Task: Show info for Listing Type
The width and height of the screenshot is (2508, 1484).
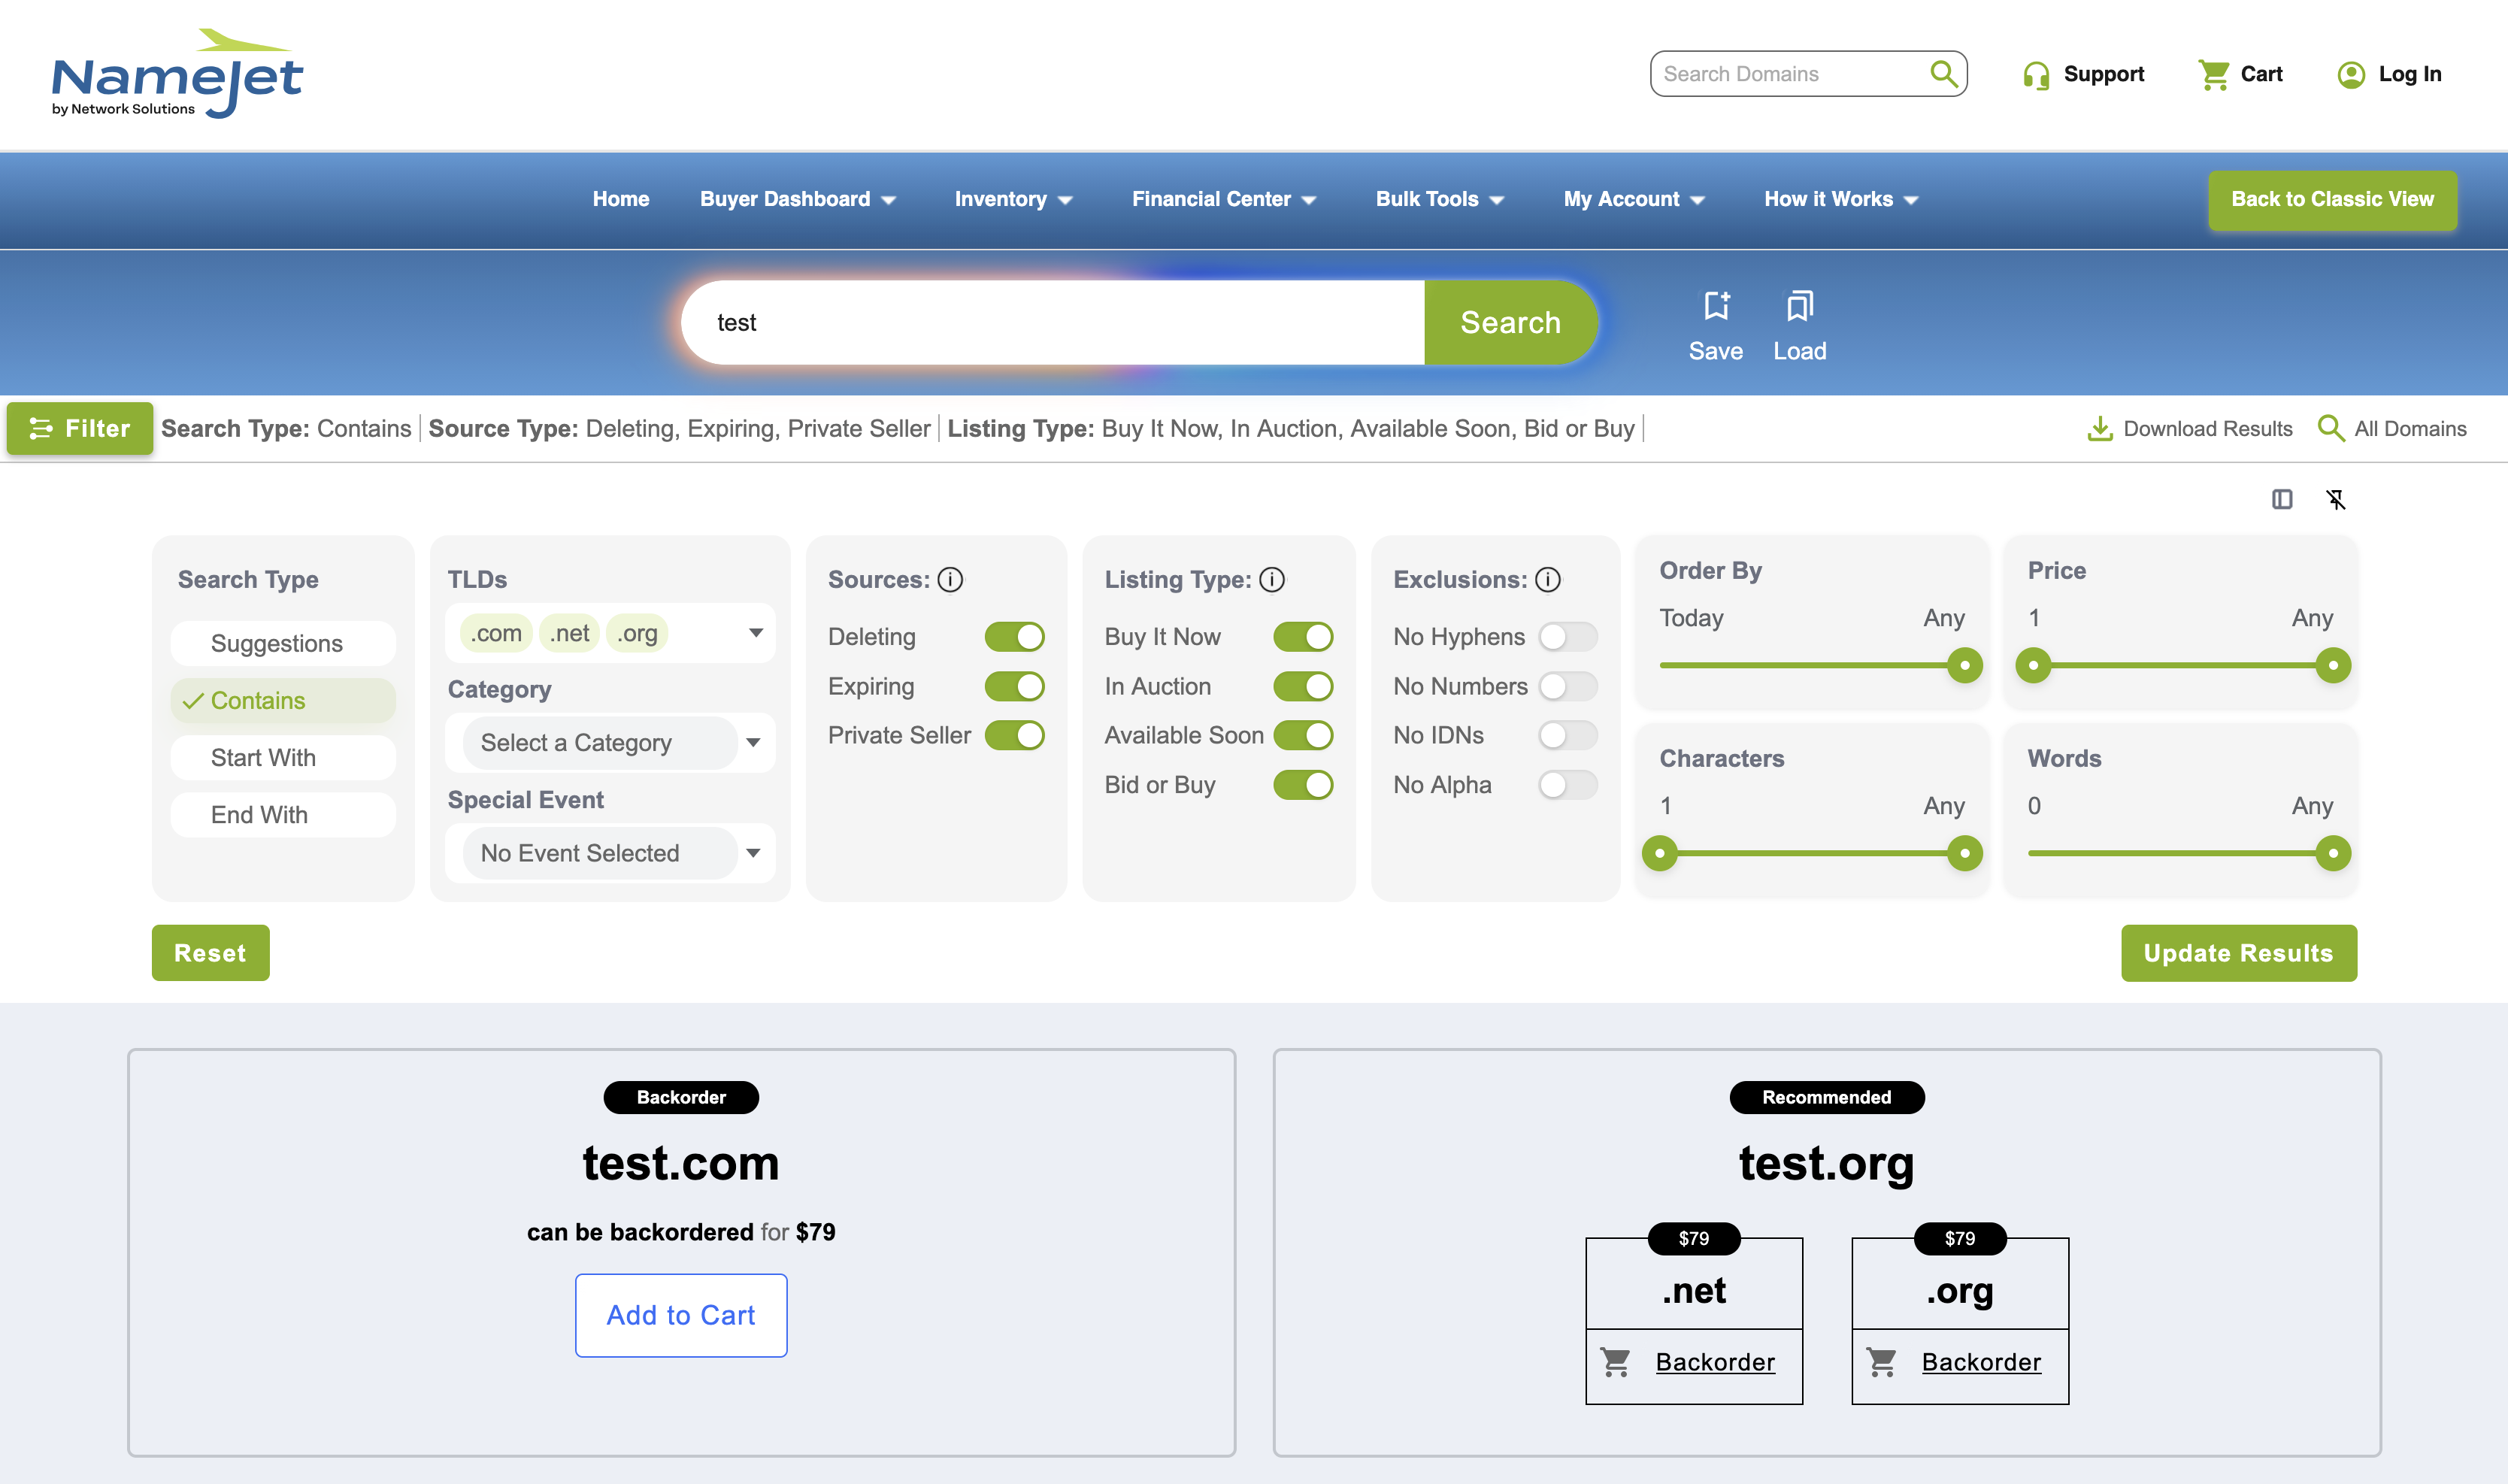Action: pos(1272,580)
